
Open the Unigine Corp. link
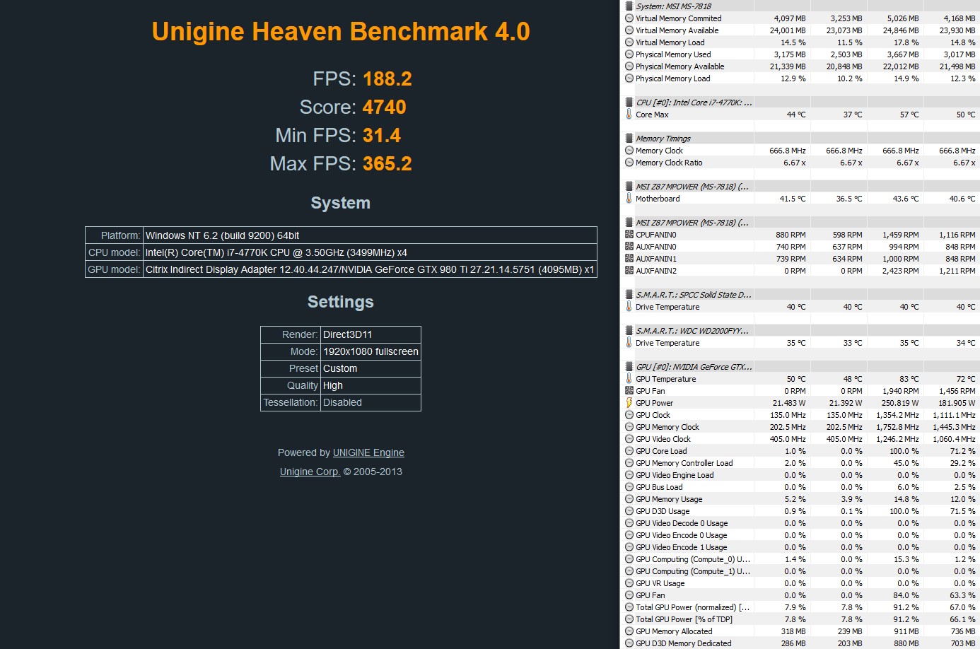[310, 472]
